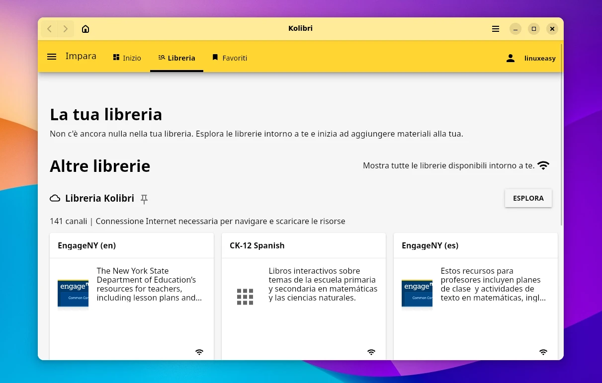Click the wifi icon on the CK-12 Spanish card
Image resolution: width=602 pixels, height=383 pixels.
pyautogui.click(x=371, y=352)
